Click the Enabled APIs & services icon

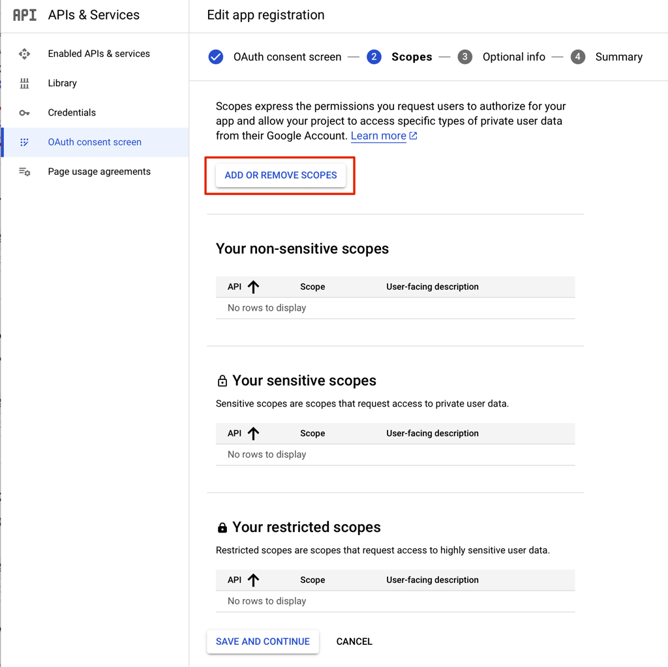click(x=24, y=54)
